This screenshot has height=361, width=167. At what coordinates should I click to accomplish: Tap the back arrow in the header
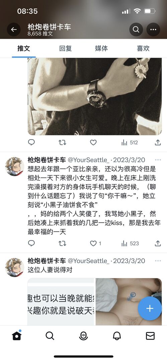coord(14,29)
